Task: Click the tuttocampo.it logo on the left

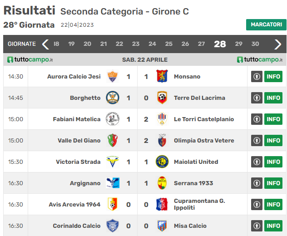Action: 30,59
